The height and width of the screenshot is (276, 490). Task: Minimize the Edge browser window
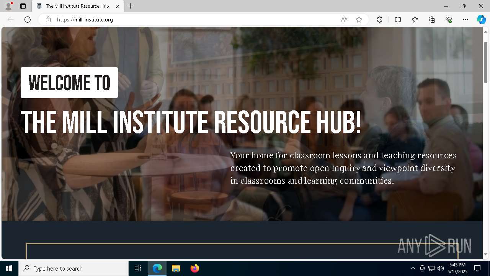click(x=446, y=6)
